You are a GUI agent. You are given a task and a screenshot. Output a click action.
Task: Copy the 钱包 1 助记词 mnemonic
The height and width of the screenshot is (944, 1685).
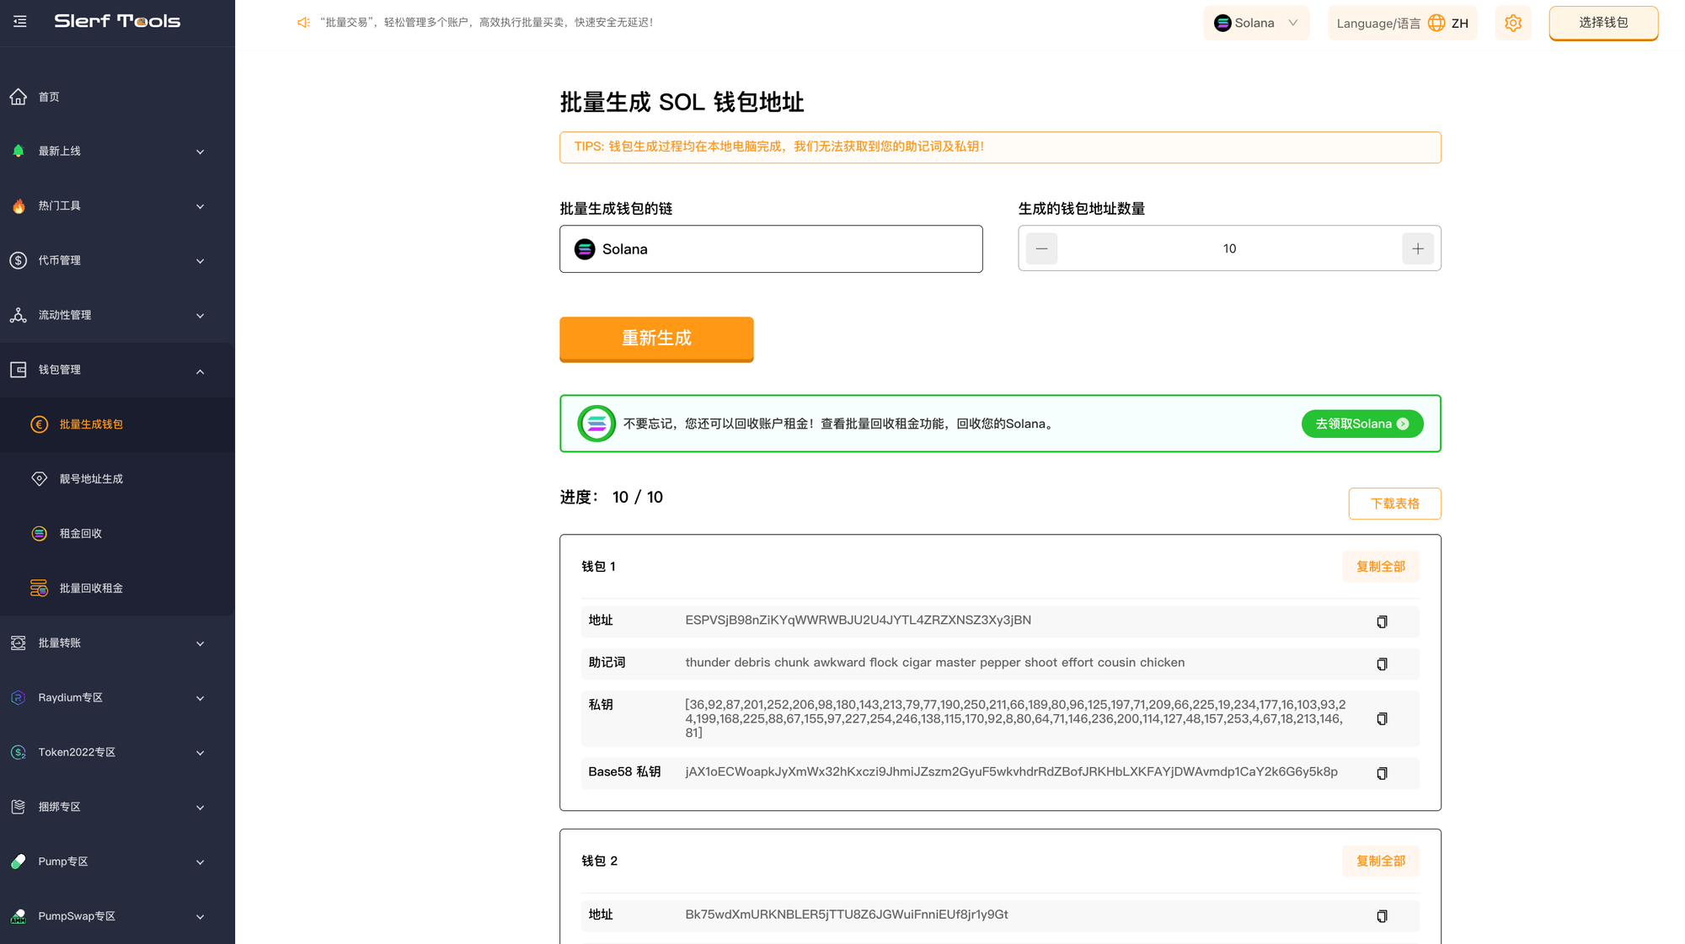[x=1382, y=664]
